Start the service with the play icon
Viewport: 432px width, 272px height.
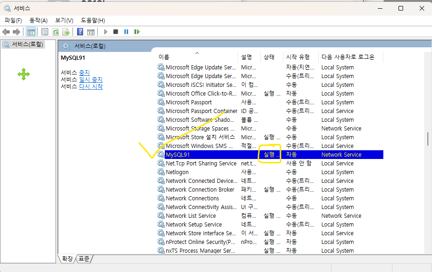[106, 32]
